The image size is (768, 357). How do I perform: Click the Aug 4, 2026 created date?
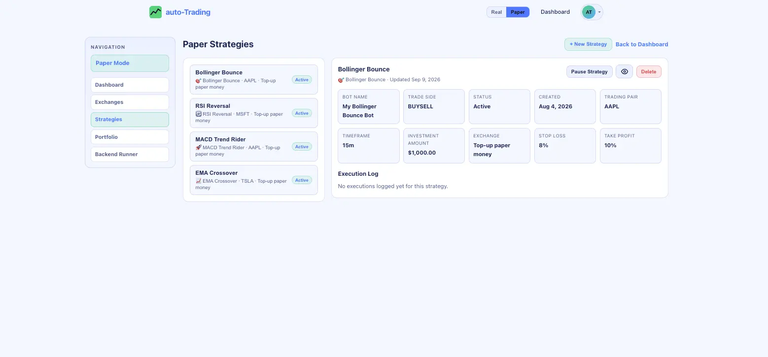556,106
